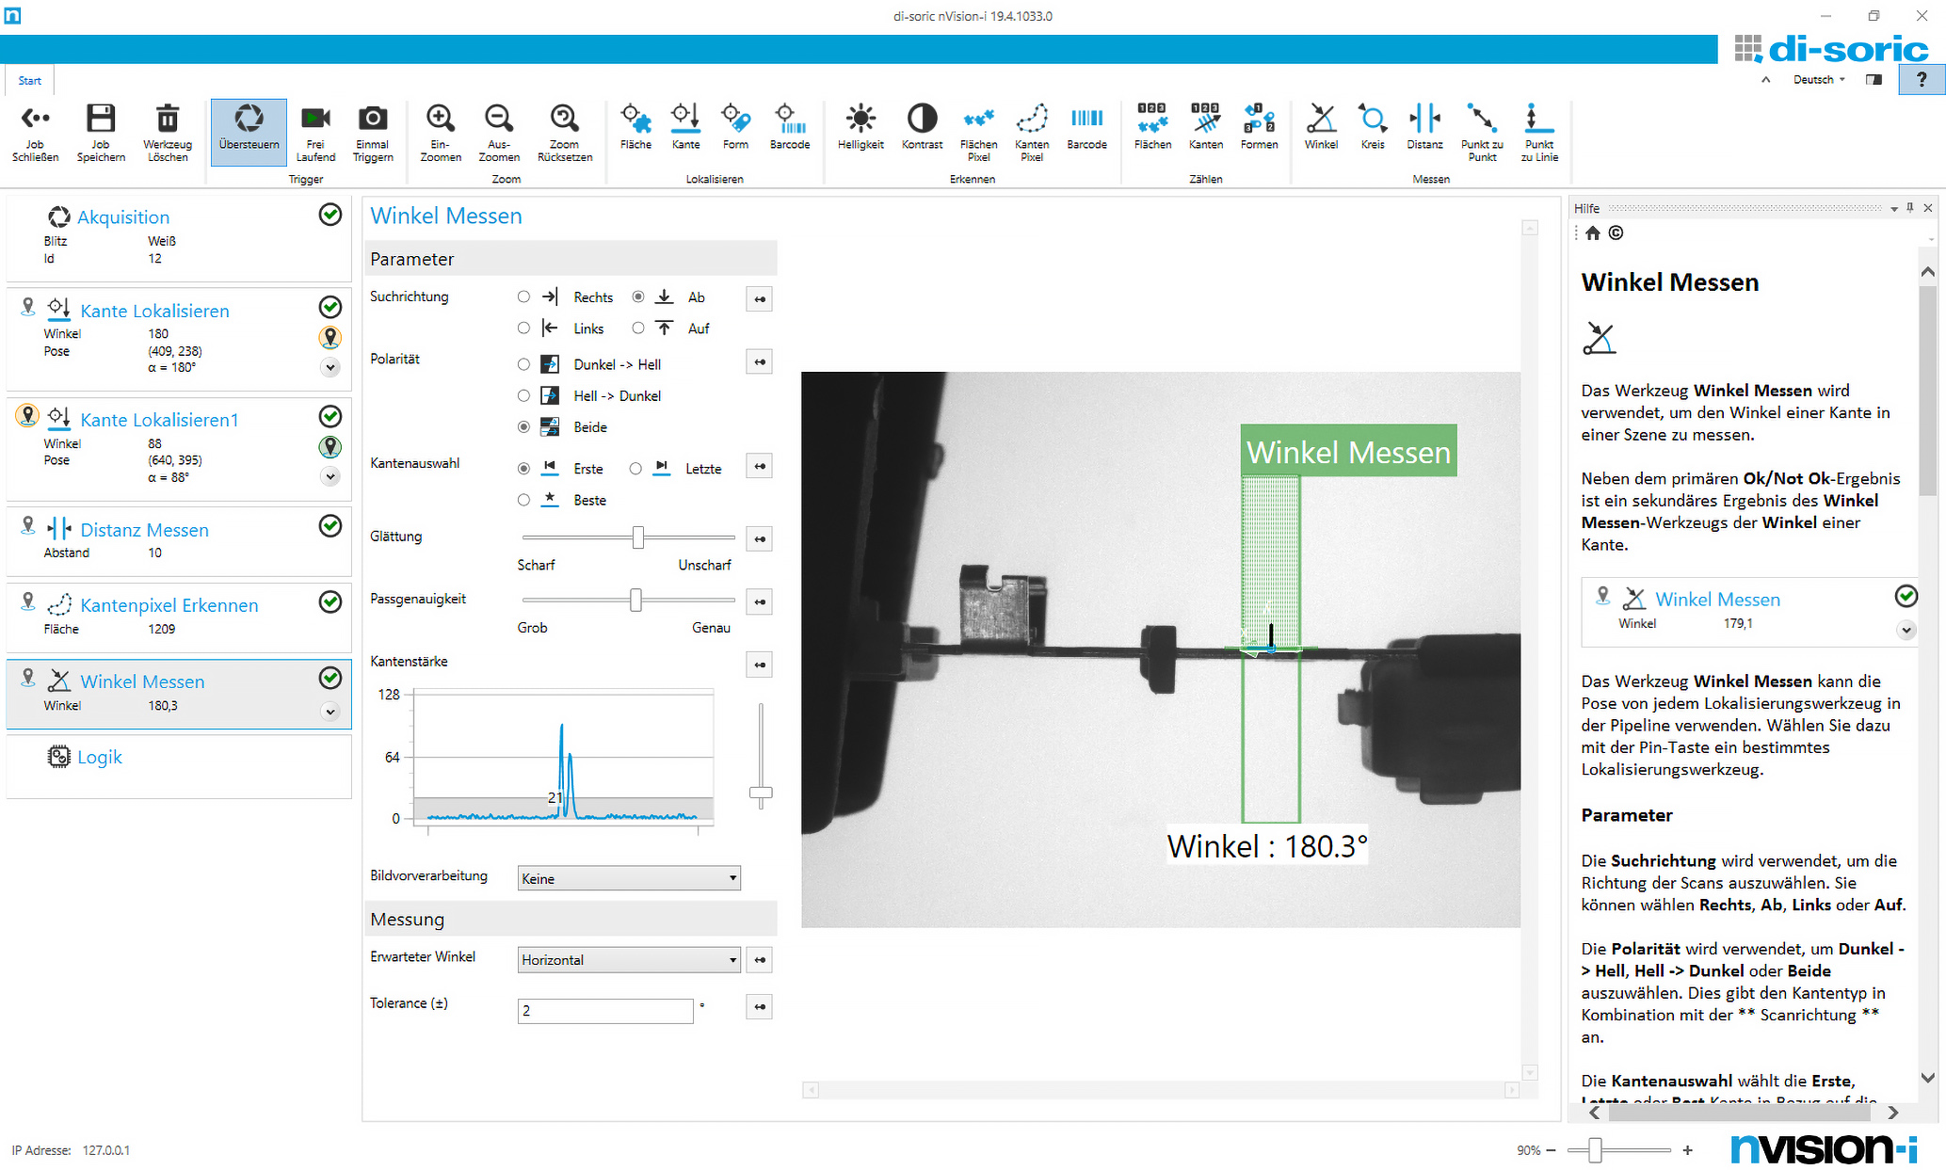
Task: Open the Logik pipeline step
Action: click(100, 757)
